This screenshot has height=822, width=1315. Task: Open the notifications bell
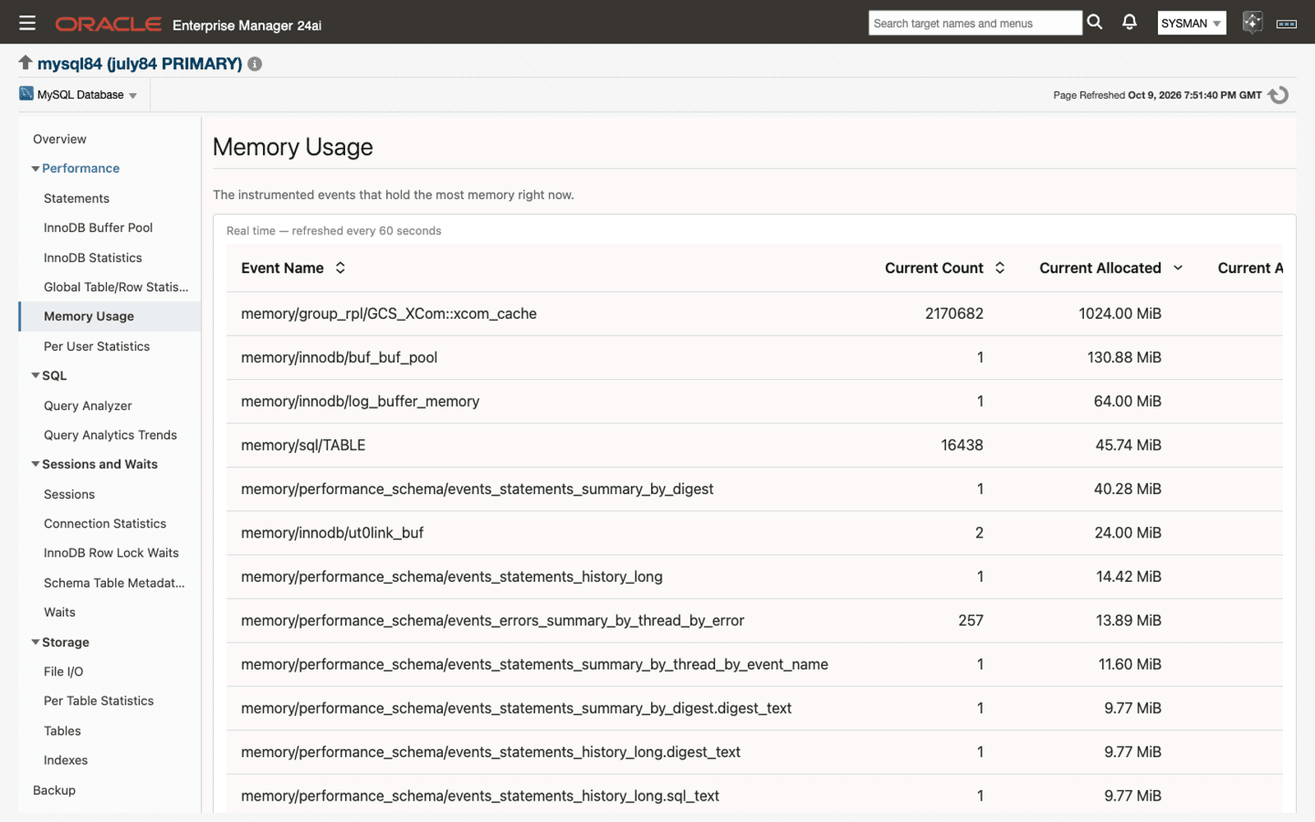point(1130,22)
